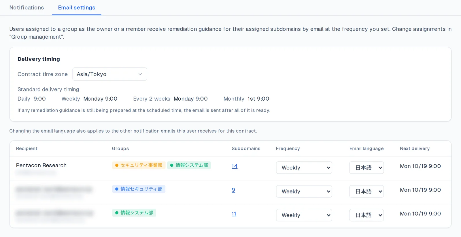Open Email language dropdown for Pentacon Research
Image resolution: width=461 pixels, height=237 pixels.
pyautogui.click(x=366, y=168)
